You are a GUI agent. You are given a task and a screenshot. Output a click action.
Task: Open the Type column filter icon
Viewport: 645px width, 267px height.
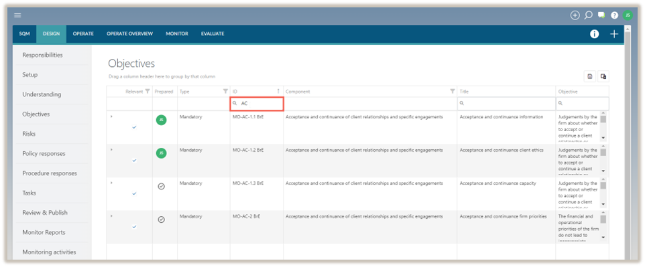tap(225, 92)
